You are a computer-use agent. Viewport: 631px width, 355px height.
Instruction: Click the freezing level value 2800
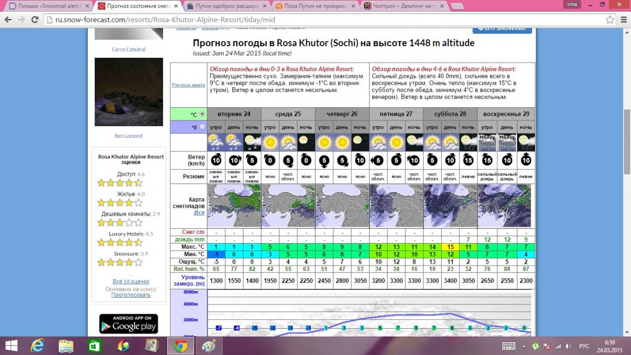point(342,281)
